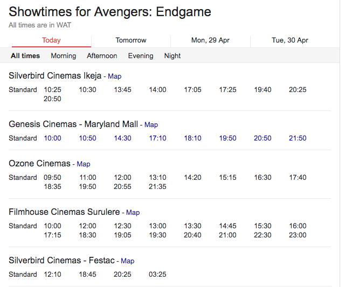Screen dimensions: 345x287
Task: Choose the 10:50 Genesis Cinemas showtime
Action: 87,138
